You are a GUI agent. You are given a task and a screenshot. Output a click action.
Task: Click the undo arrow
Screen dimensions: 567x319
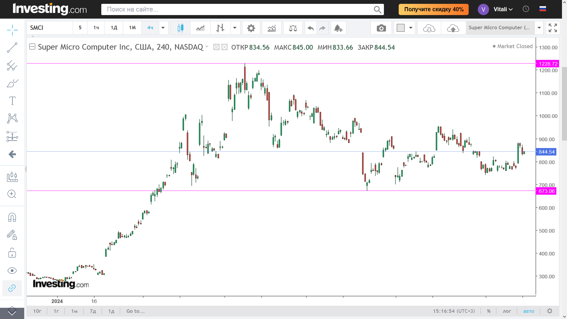310,28
